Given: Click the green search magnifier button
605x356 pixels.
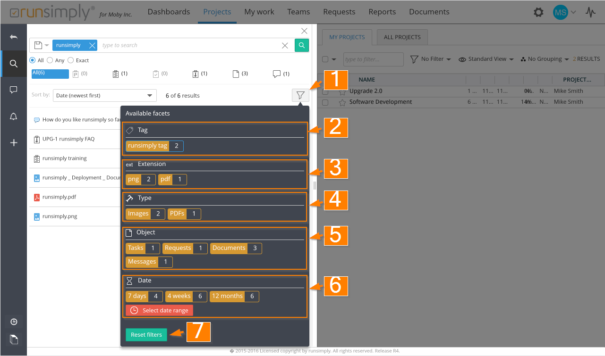Looking at the screenshot, I should click(302, 45).
